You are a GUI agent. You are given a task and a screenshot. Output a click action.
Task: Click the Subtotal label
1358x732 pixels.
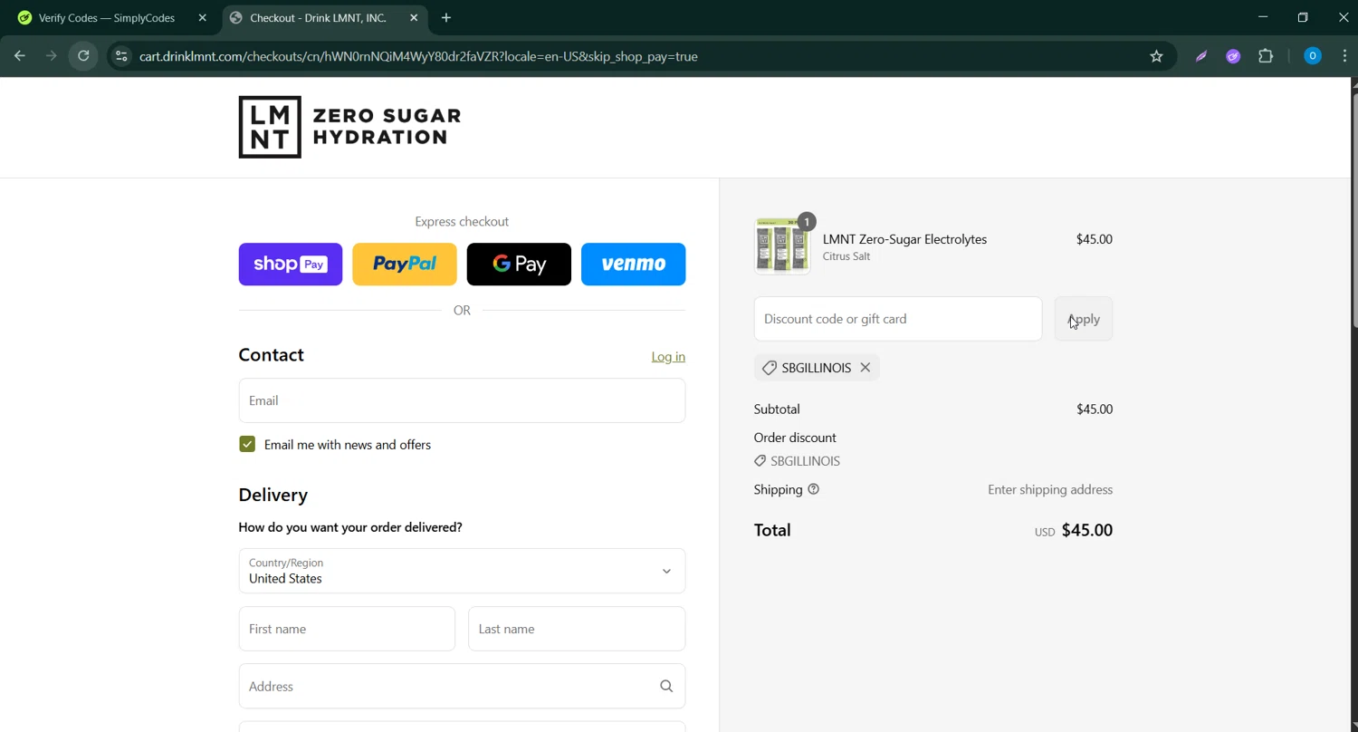[x=777, y=409]
